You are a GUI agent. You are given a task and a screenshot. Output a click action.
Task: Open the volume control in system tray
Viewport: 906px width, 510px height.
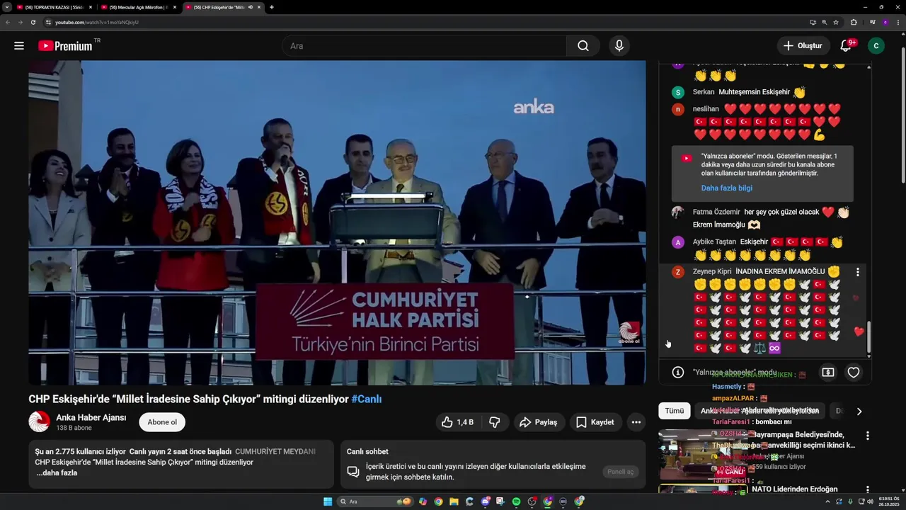tap(870, 501)
